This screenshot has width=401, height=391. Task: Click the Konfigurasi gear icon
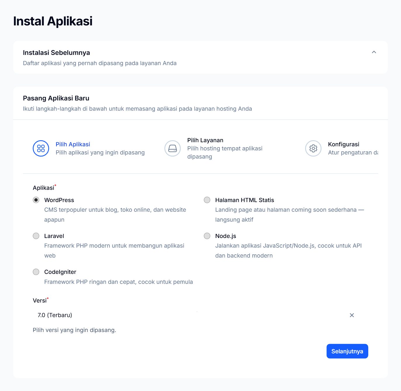(x=313, y=148)
